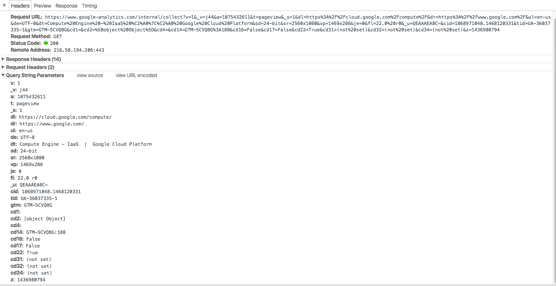Select the cd22 value True

click(32, 253)
